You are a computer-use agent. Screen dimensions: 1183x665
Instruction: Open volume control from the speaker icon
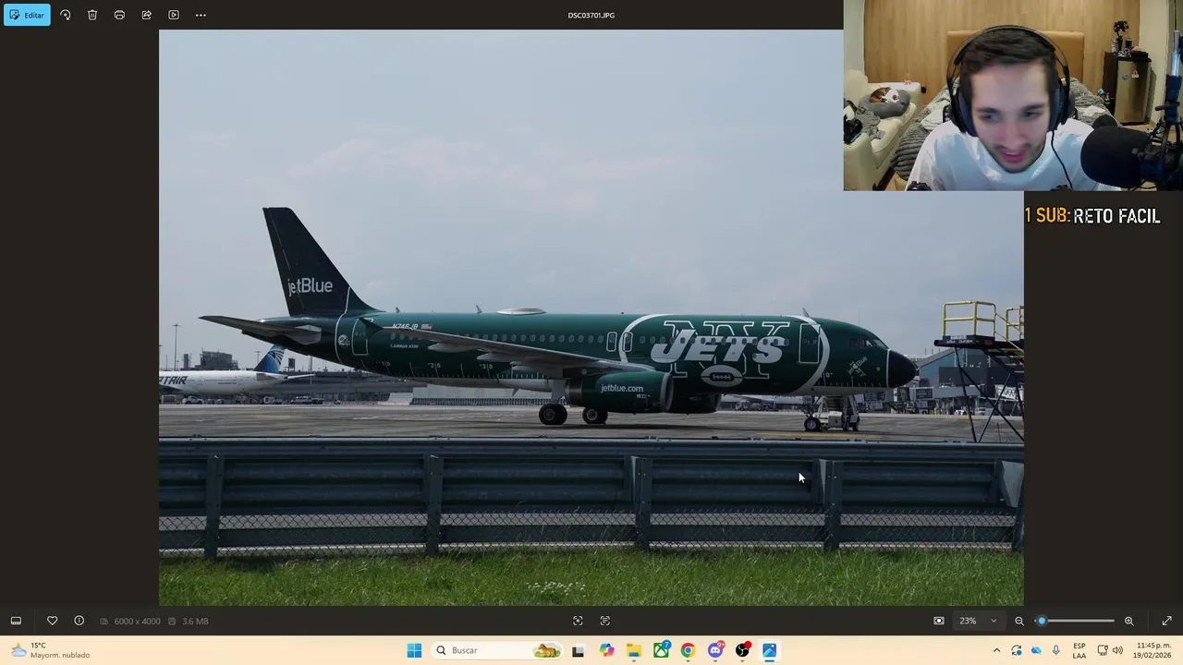[1117, 650]
